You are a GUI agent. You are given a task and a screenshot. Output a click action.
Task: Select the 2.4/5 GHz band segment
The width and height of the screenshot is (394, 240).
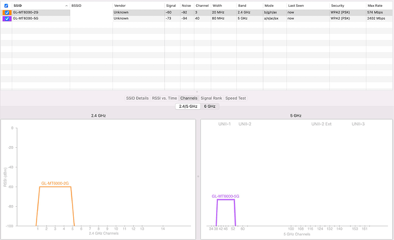(188, 107)
